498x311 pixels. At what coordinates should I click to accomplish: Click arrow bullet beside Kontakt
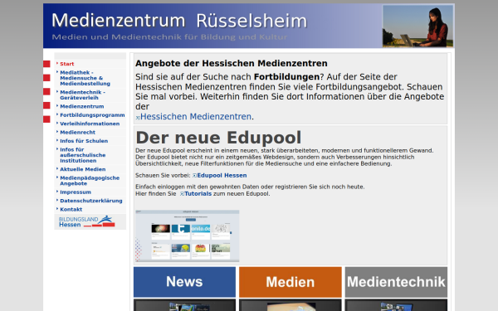coord(57,209)
